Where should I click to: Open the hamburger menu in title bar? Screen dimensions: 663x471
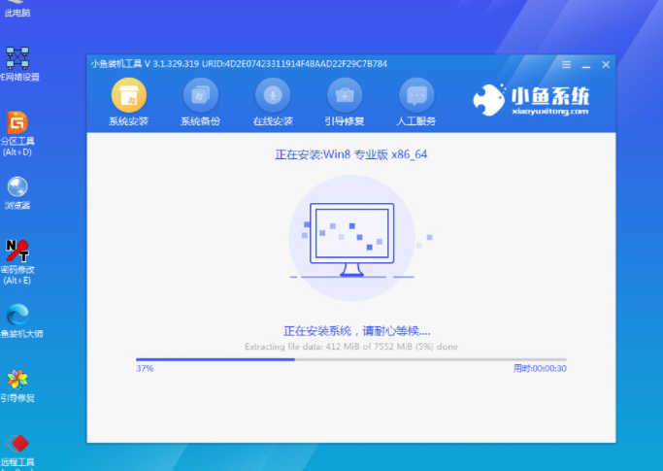566,65
